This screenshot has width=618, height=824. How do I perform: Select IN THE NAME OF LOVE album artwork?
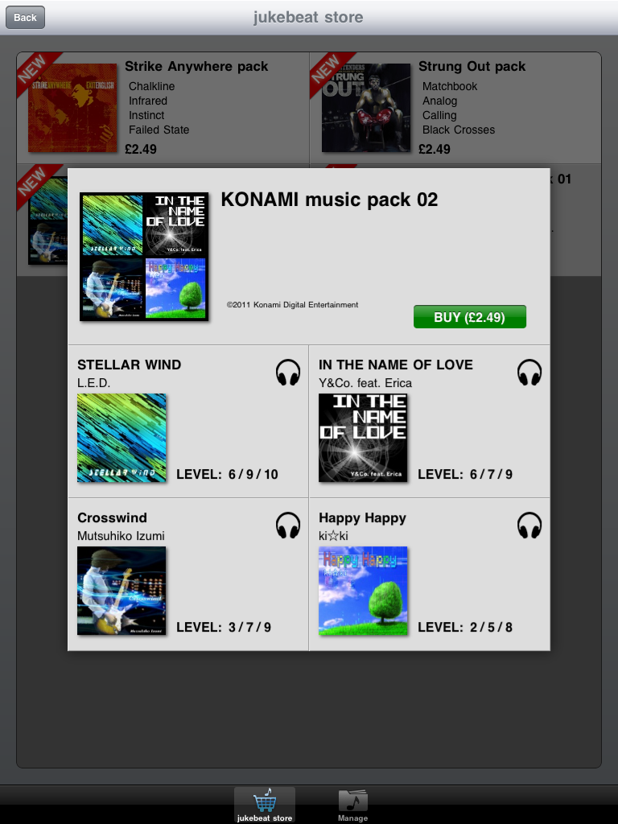(363, 438)
